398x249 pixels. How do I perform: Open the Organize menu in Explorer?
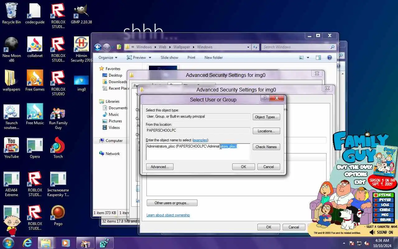pos(108,58)
